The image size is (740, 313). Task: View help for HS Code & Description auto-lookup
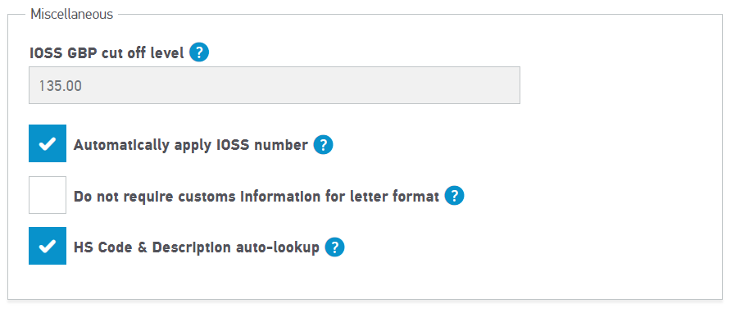coord(334,247)
